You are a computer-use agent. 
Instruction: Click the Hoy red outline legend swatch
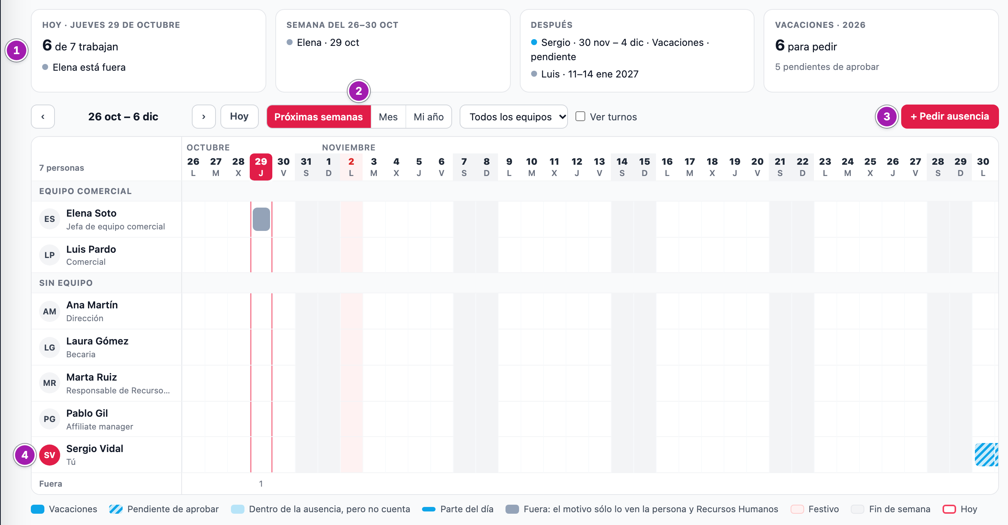[x=949, y=509]
